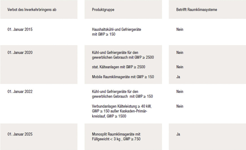
Task: Click the "Mobile Raumklimageräte mit GWP ≥ 150" entry
Action: click(x=123, y=77)
